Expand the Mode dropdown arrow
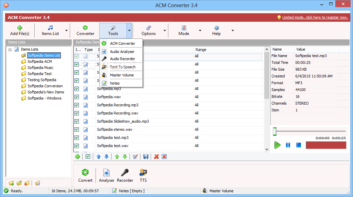This screenshot has height=197, width=353. pyautogui.click(x=200, y=31)
